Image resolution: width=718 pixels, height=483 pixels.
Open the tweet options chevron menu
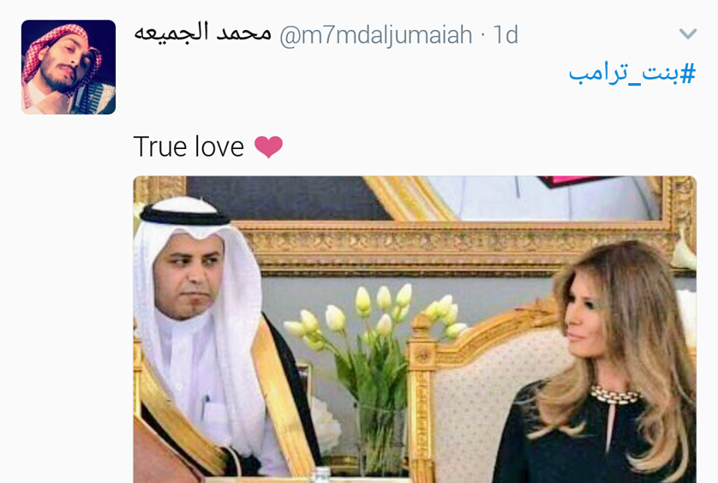(x=688, y=34)
